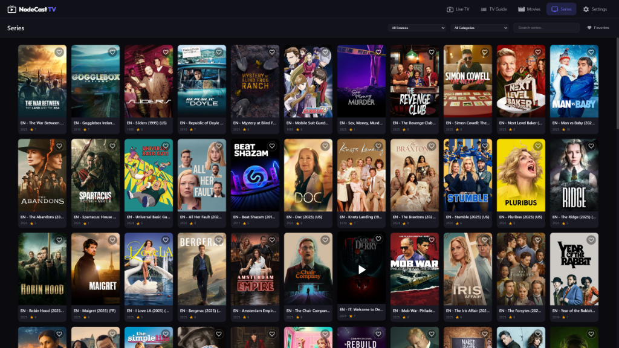Click the 'EN - Pluribus (2025) (US)' title

pos(520,217)
